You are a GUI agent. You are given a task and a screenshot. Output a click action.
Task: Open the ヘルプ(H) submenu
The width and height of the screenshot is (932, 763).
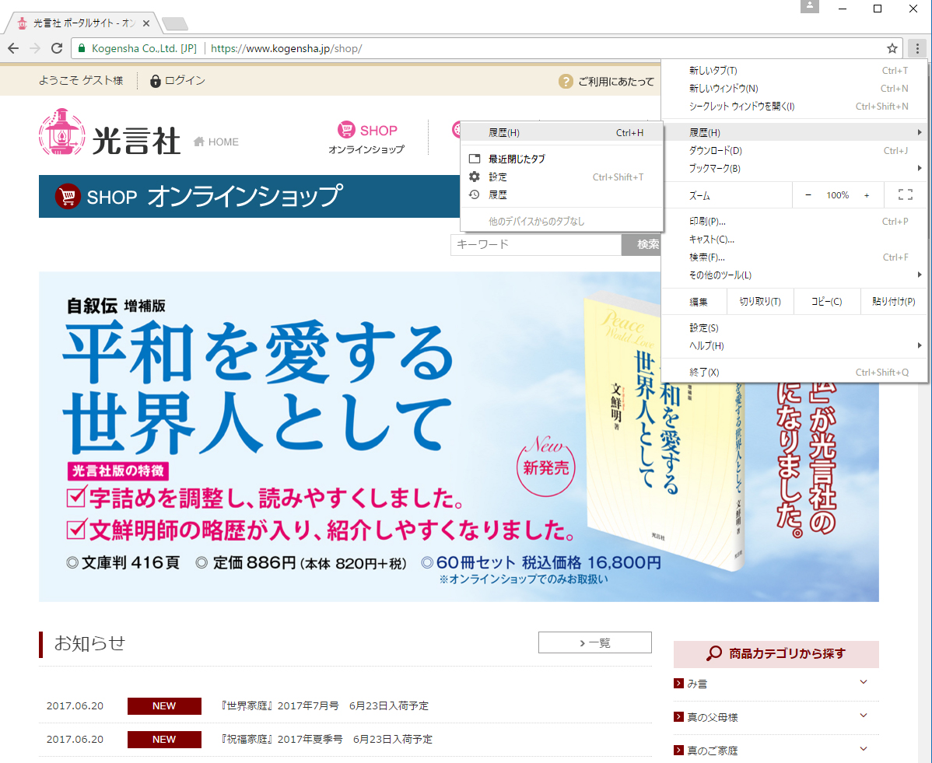pyautogui.click(x=794, y=345)
